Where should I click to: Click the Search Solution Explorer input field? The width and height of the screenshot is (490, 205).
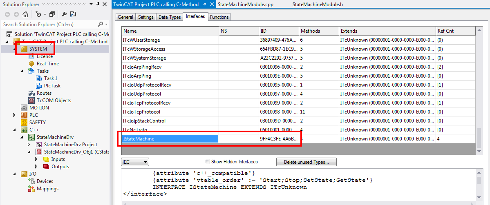click(x=50, y=25)
